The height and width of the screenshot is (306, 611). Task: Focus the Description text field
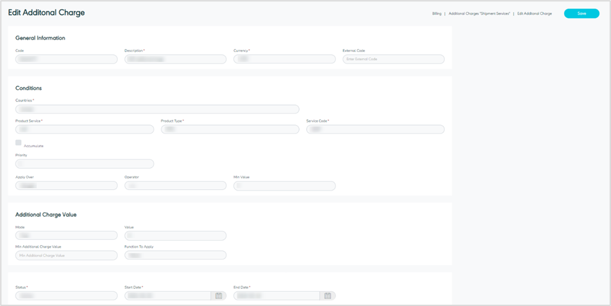[x=175, y=59]
